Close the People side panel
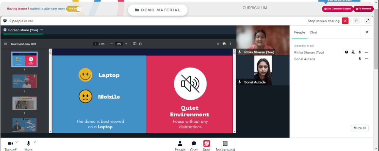 click(366, 32)
